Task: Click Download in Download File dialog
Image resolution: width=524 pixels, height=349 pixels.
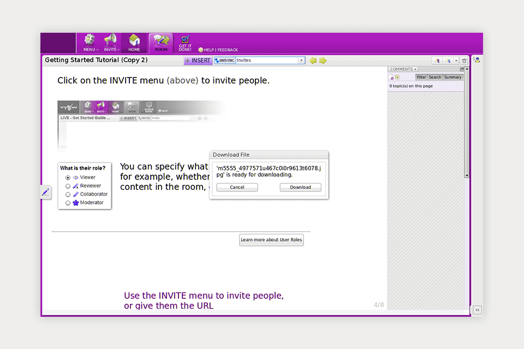Action: point(300,188)
